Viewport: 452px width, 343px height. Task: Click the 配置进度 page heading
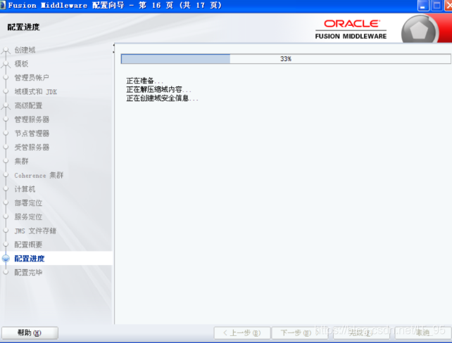pyautogui.click(x=23, y=27)
